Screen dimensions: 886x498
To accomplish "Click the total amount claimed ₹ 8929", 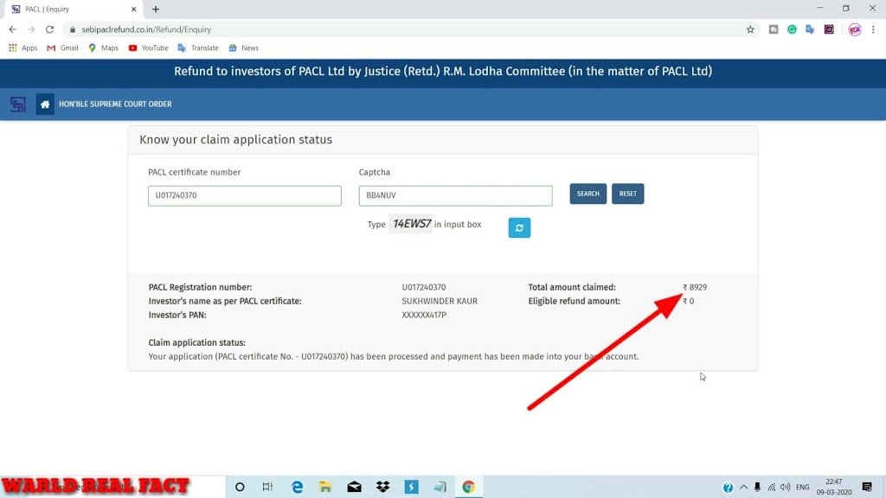I will pos(695,287).
